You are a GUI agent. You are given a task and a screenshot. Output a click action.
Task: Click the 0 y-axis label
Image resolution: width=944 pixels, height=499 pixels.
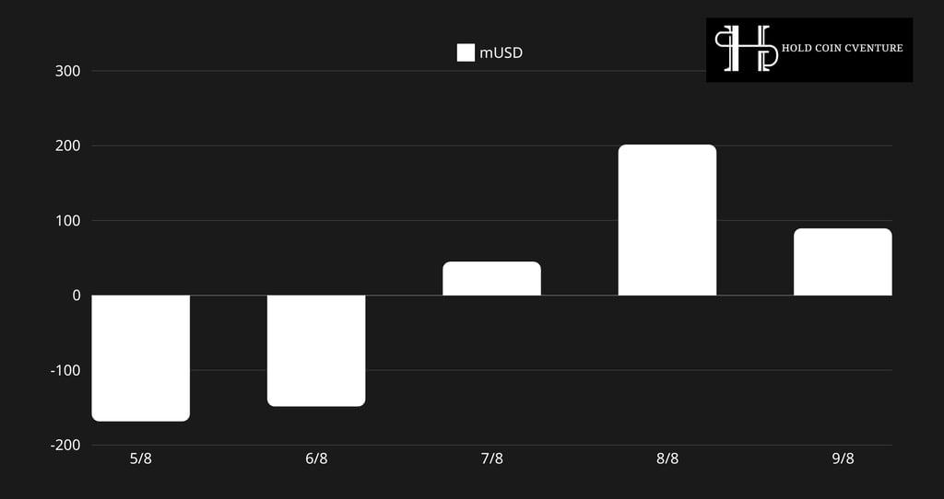point(77,296)
